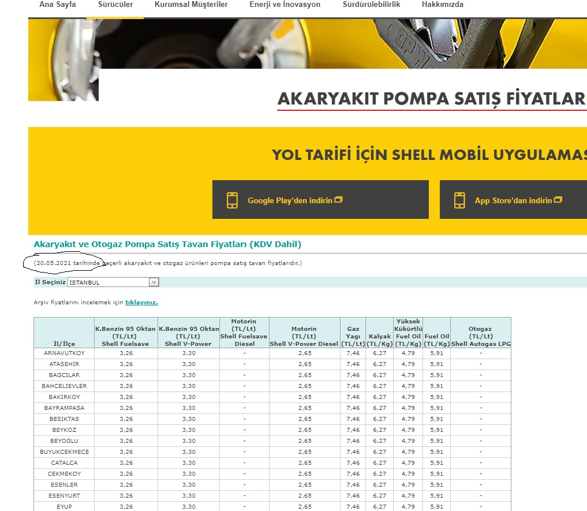Viewport: 587px width, 511px height.
Task: Click external link icon after Google Play'den indirin
Action: click(338, 200)
